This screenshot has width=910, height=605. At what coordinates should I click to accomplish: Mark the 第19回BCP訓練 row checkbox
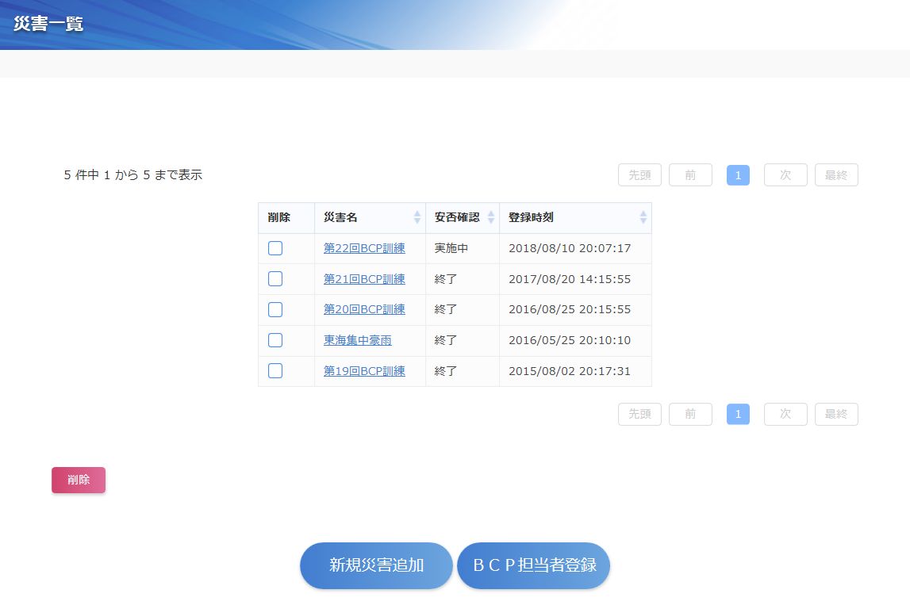[275, 371]
